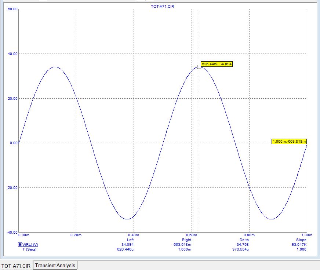Image resolution: width=320 pixels, height=270 pixels.
Task: Open the Transient Analysis tab
Action: [x=55, y=265]
